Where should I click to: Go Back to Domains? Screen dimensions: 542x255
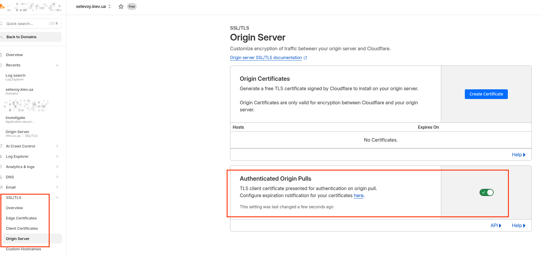(22, 37)
